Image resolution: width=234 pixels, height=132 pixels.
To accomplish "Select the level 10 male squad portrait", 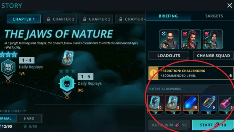I will pos(169,39).
